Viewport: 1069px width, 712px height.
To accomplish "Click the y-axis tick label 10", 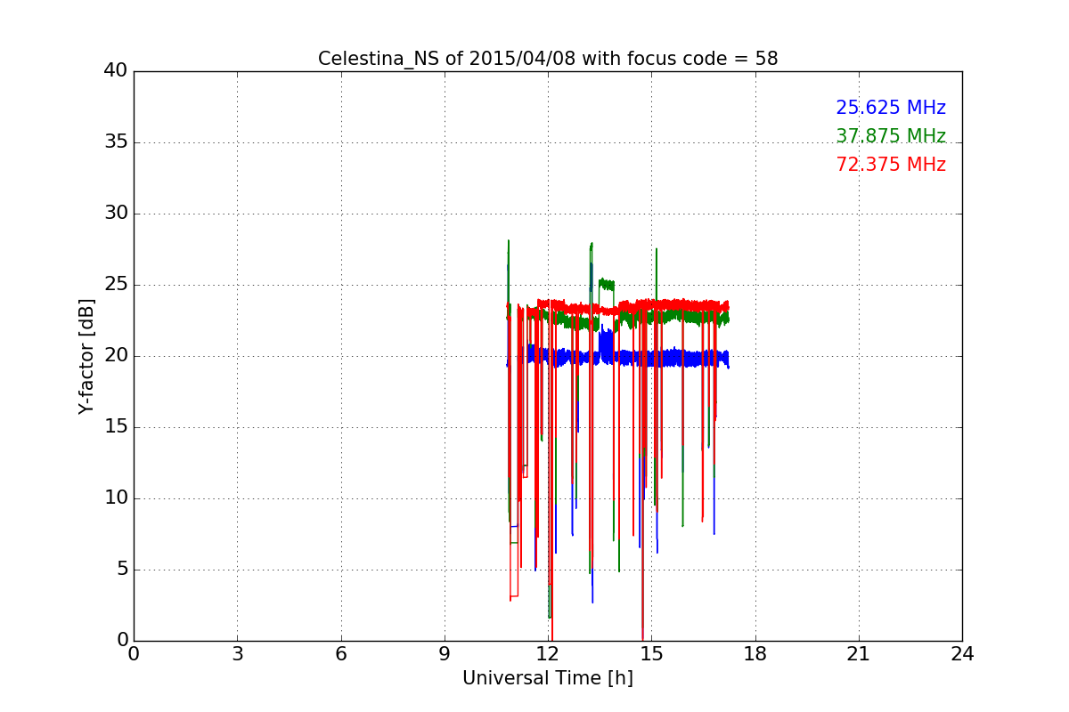I will coord(116,498).
